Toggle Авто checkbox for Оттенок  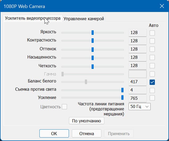(152, 49)
